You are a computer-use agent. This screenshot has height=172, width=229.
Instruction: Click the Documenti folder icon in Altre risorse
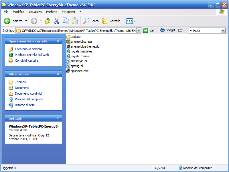11,88
